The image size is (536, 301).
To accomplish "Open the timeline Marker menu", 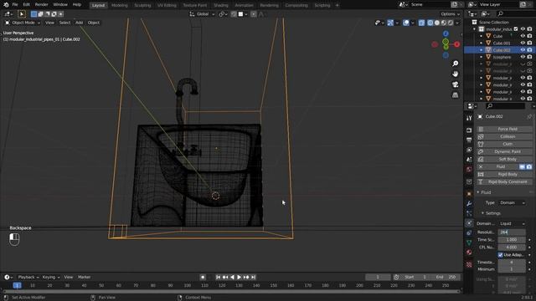I will point(84,277).
